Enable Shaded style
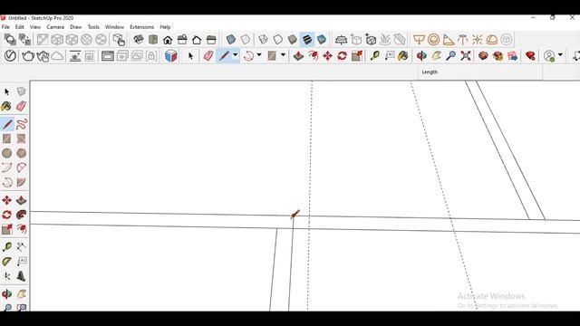Screen dimensions: 580x326 pos(292,40)
